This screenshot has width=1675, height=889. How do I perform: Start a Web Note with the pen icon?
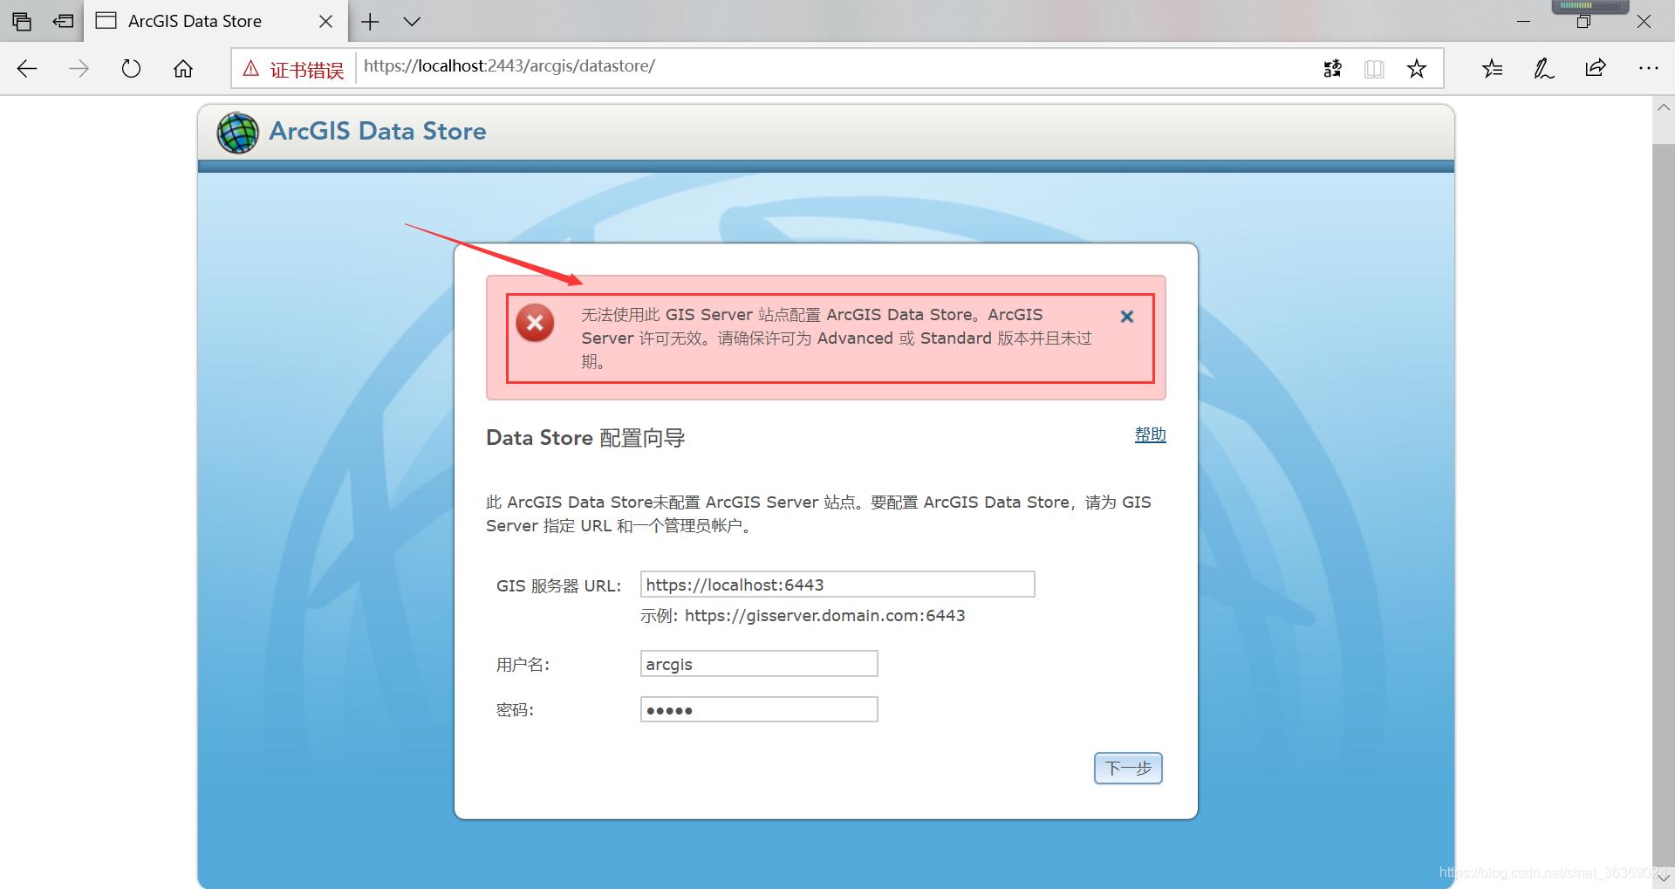click(x=1542, y=67)
